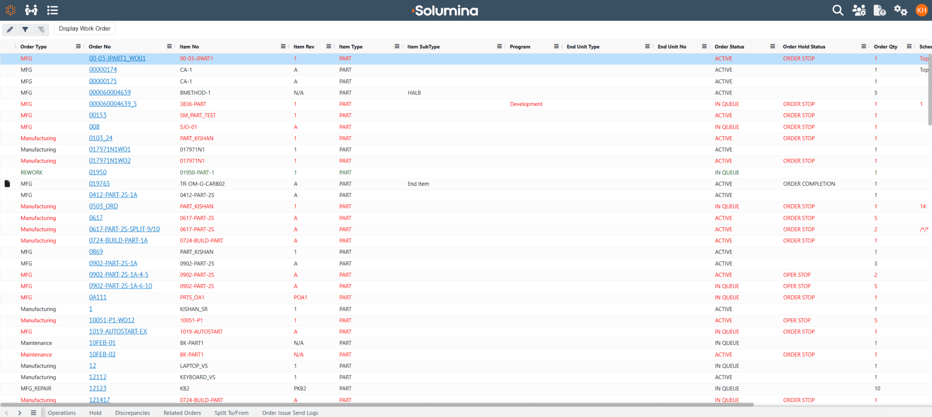Open system settings gears icon
The width and height of the screenshot is (932, 417).
901,10
